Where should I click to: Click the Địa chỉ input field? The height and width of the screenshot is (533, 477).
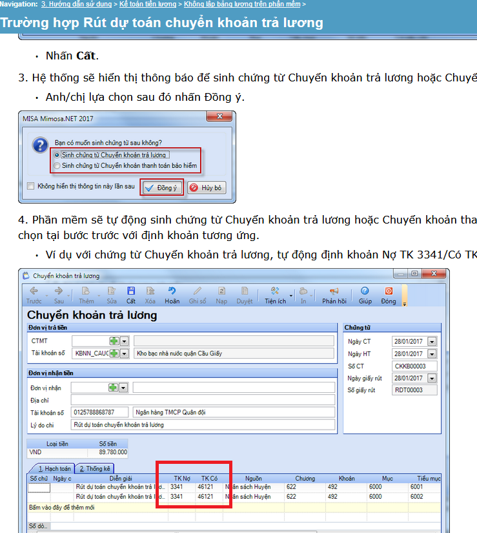[x=203, y=400]
